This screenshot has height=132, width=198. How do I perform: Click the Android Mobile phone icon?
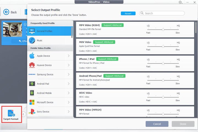[x=32, y=93]
